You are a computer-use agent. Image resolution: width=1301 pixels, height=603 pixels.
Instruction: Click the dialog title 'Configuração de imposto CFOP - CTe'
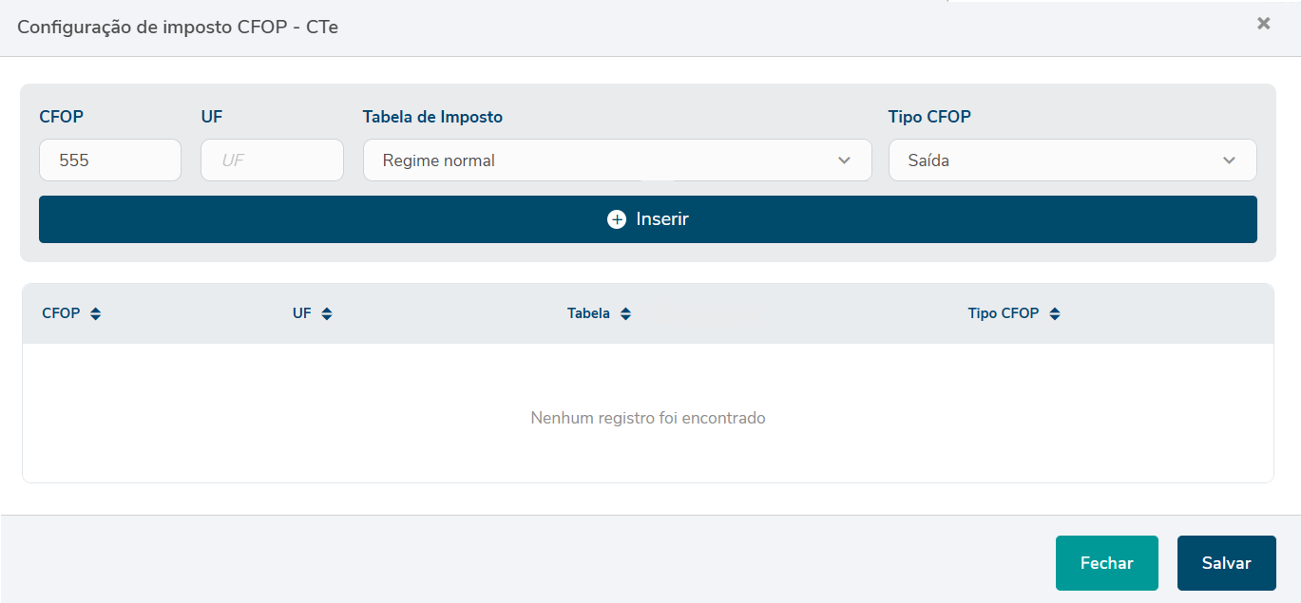178,27
